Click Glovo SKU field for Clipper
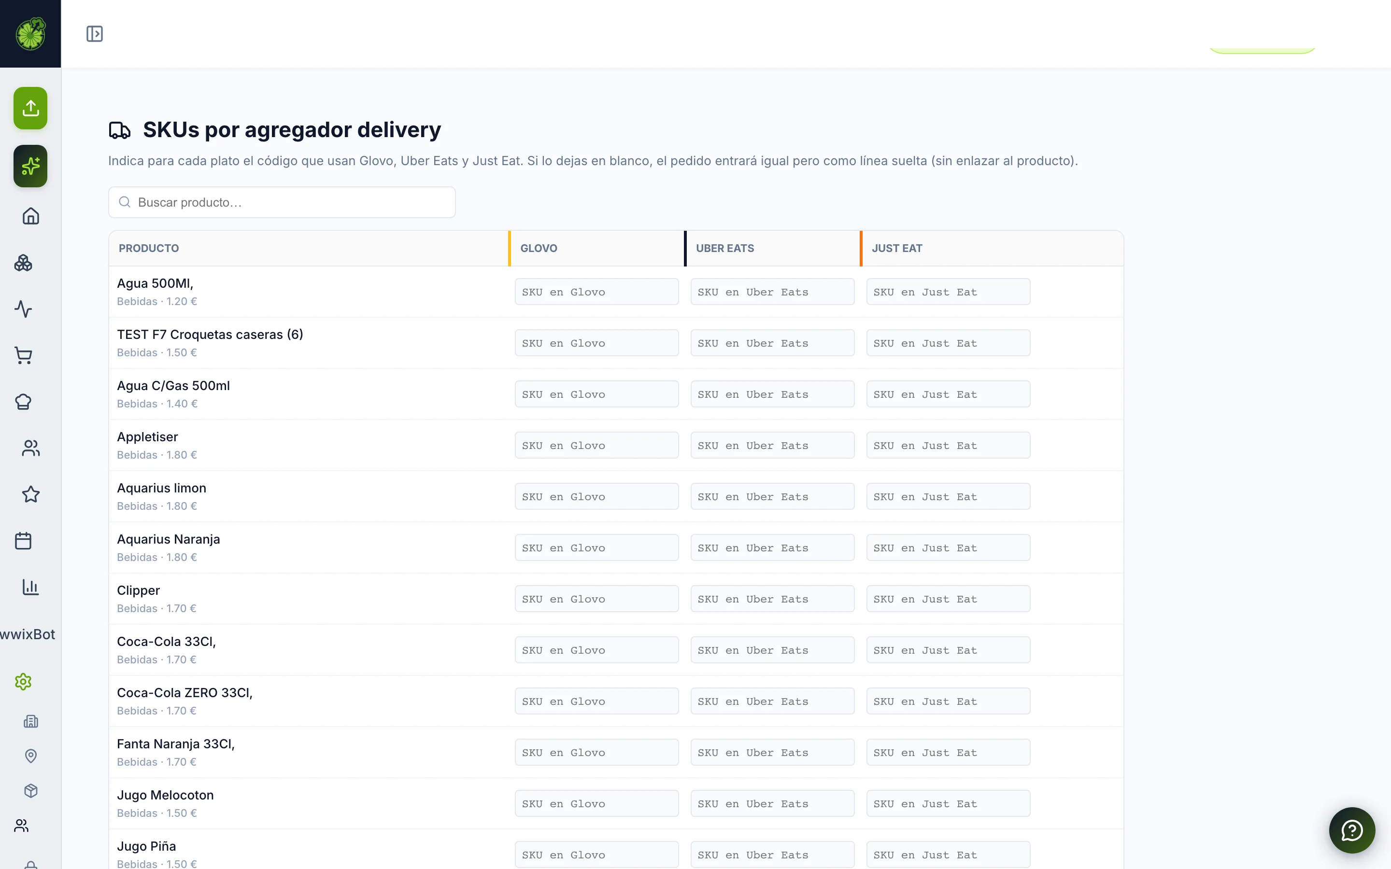This screenshot has height=869, width=1391. (x=596, y=599)
